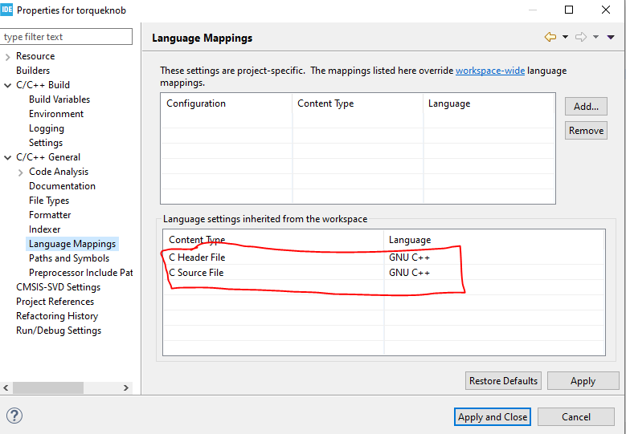This screenshot has height=434, width=626.
Task: Click the Remove button
Action: (x=586, y=130)
